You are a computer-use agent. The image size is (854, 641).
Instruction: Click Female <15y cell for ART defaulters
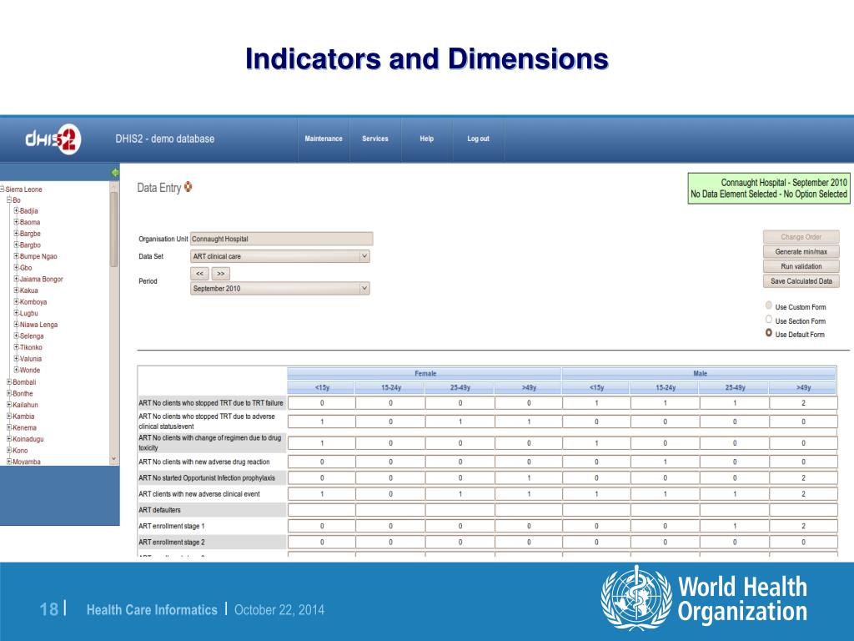322,510
